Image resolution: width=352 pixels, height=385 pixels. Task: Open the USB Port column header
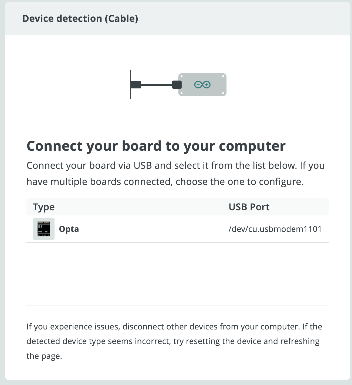[249, 207]
